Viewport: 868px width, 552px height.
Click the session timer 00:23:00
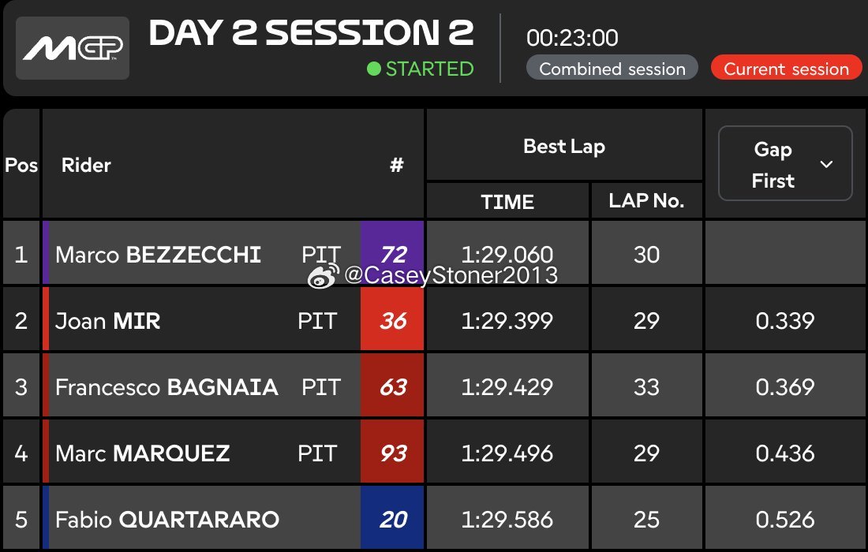[x=572, y=37]
